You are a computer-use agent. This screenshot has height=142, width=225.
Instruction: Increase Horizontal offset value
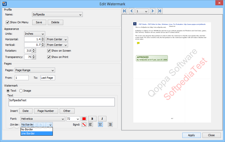(43, 38)
